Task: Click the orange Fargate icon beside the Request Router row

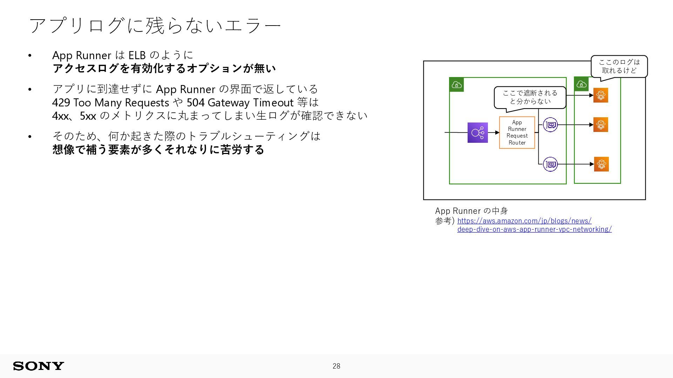Action: coord(601,125)
